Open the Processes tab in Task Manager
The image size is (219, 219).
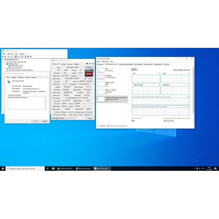coord(100,64)
